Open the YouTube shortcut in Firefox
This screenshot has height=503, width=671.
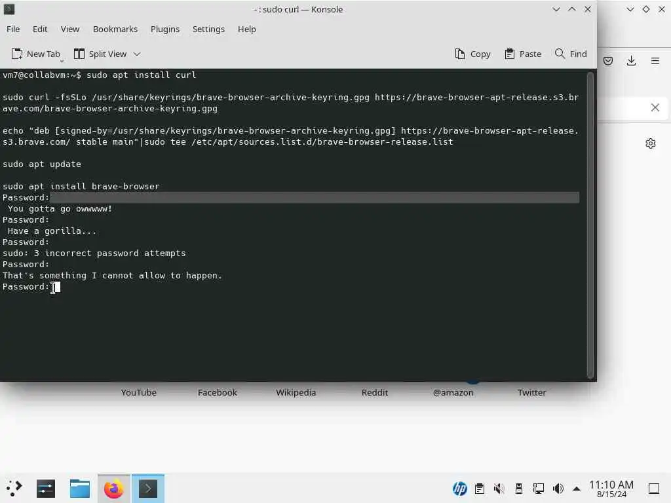point(139,392)
